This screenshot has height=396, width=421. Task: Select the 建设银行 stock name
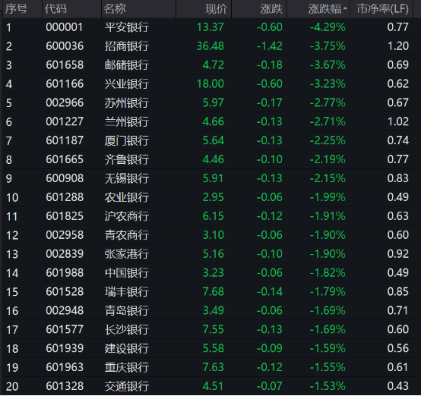[127, 348]
